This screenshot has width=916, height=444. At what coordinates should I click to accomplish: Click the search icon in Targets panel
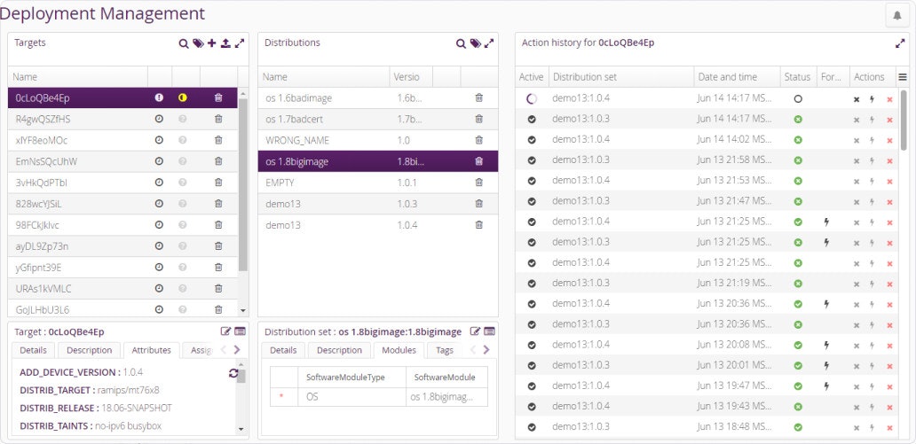click(184, 43)
